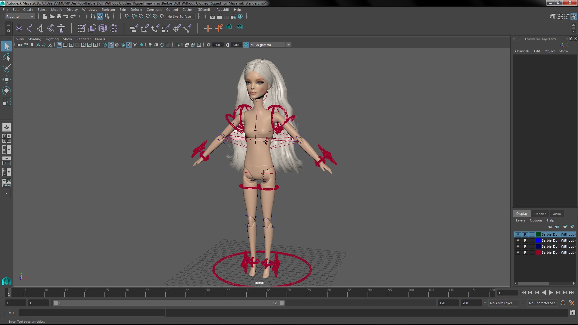Open the Channels menu in Channel Box
This screenshot has height=325, width=578.
pyautogui.click(x=522, y=51)
